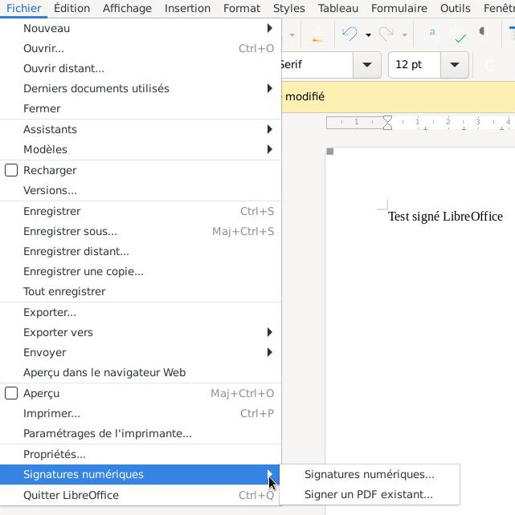
Task: Click the Redo arrow icon
Action: pos(386,34)
